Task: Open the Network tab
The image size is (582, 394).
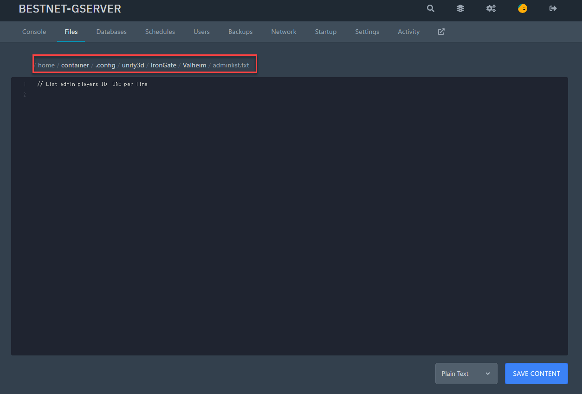Action: click(x=284, y=32)
